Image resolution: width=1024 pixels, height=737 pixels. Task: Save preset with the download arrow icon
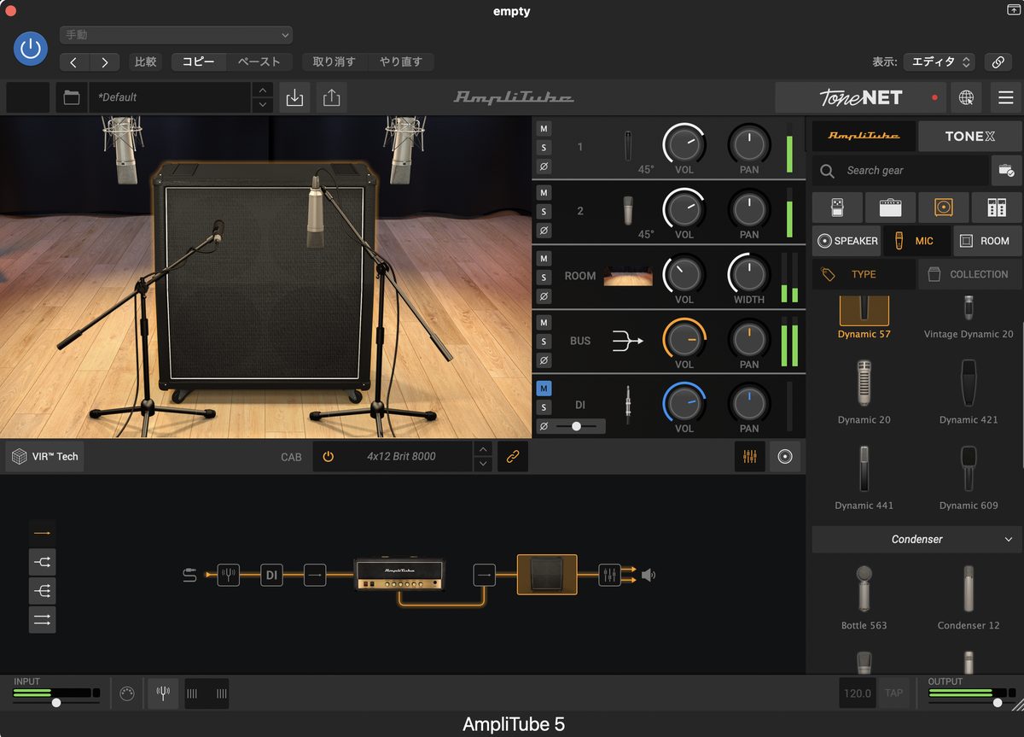click(294, 97)
